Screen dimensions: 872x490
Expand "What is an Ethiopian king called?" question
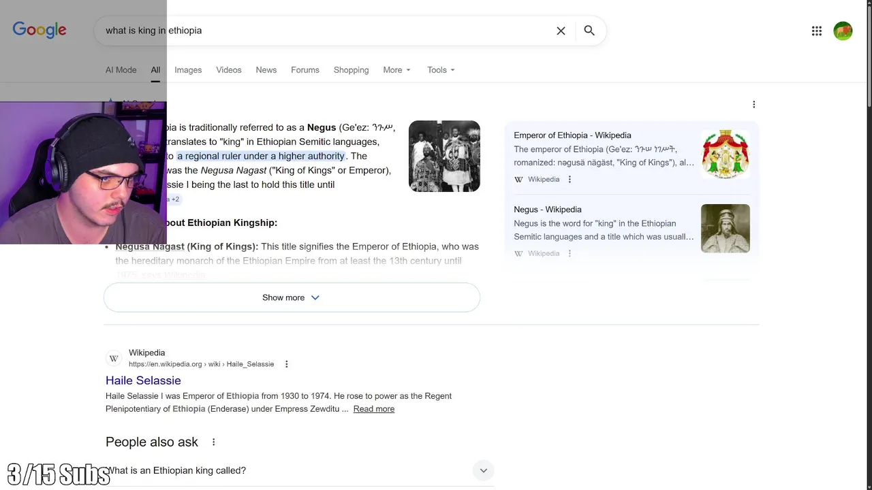(x=483, y=470)
